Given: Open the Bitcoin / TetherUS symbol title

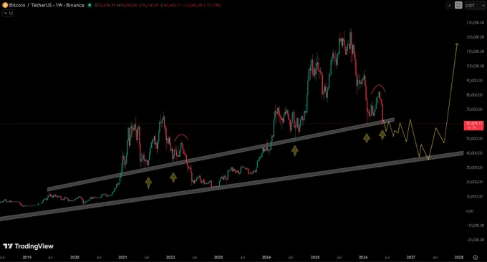Looking at the screenshot, I should (47, 5).
